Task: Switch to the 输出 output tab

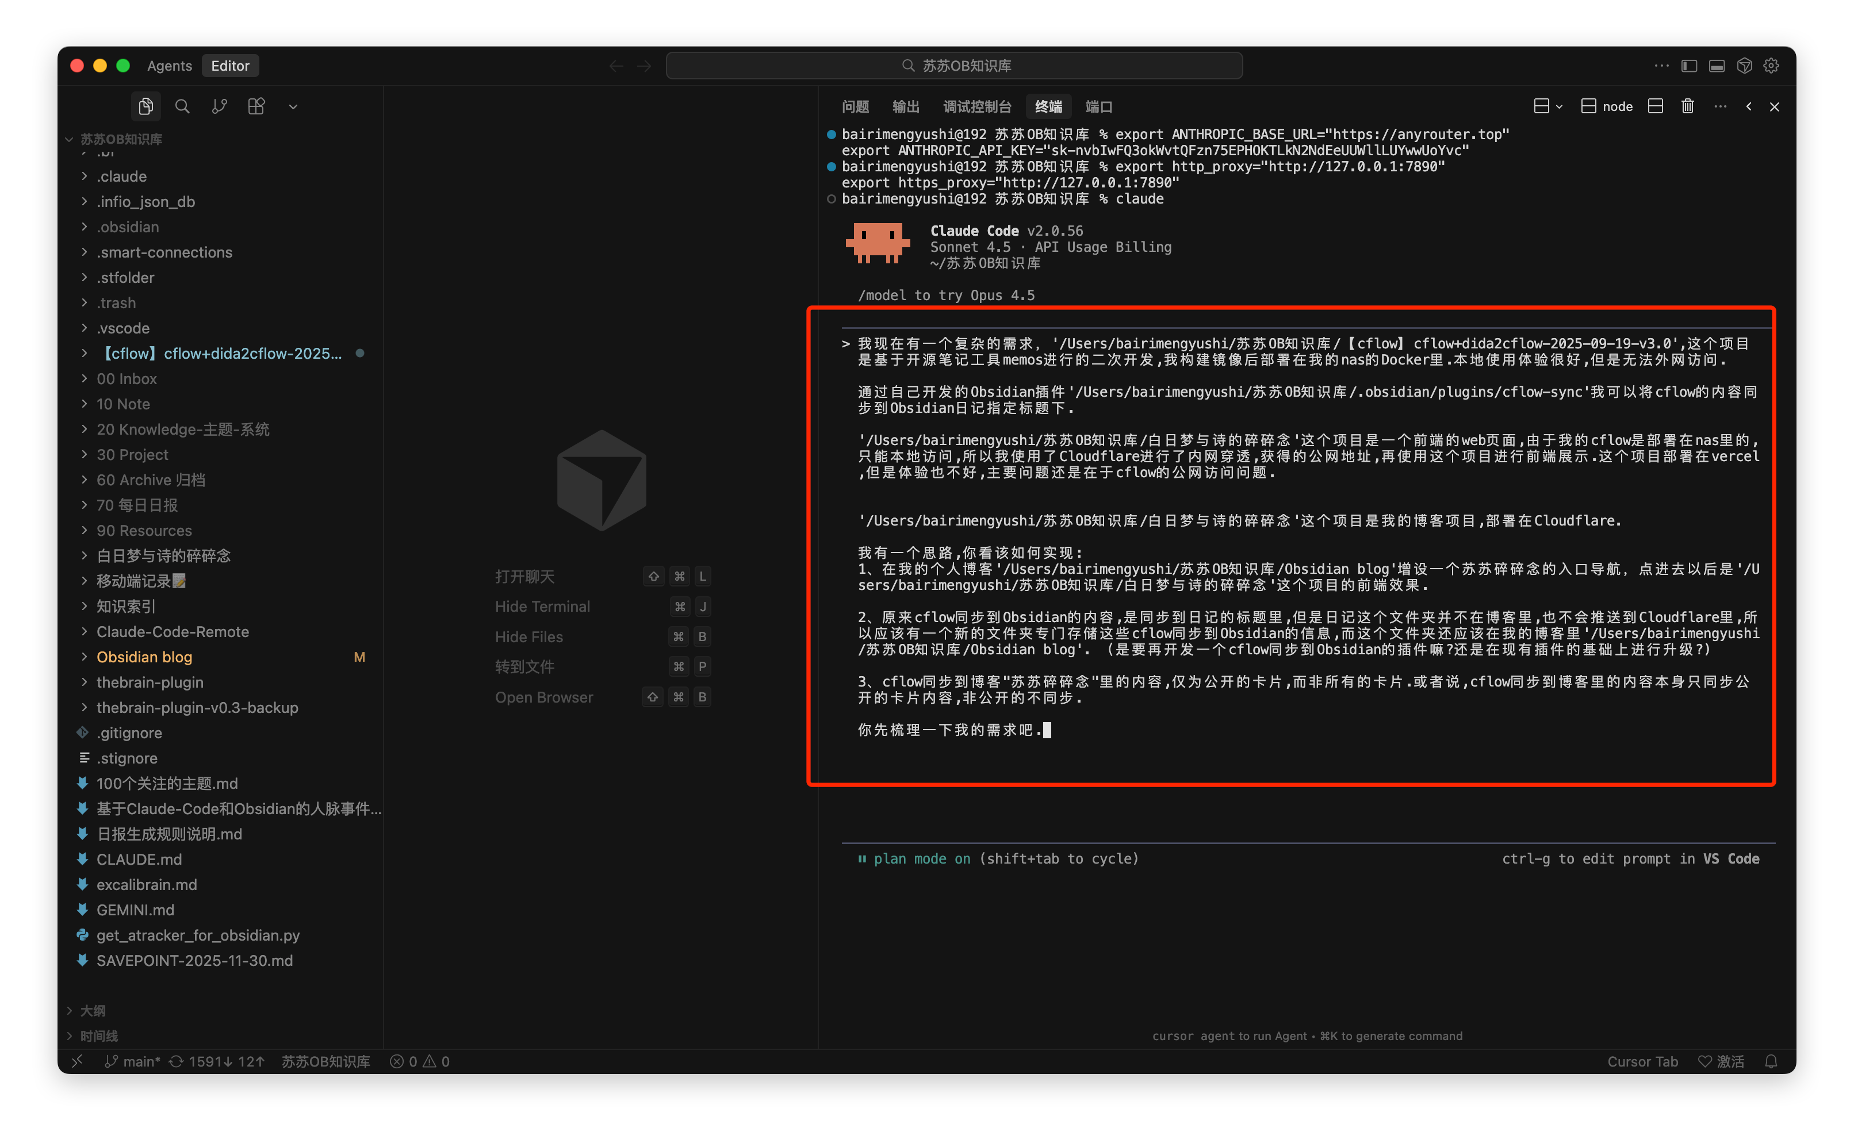Action: point(905,106)
